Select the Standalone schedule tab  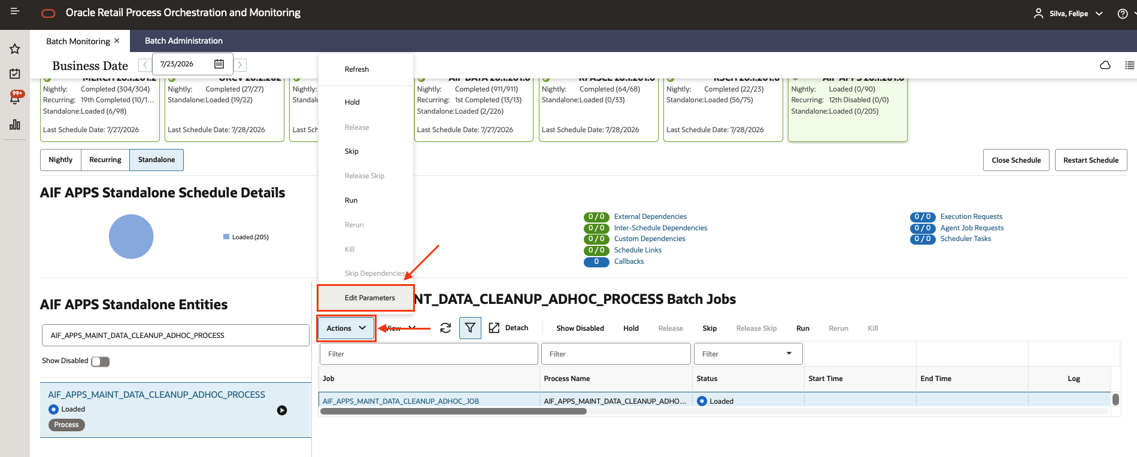tap(157, 160)
